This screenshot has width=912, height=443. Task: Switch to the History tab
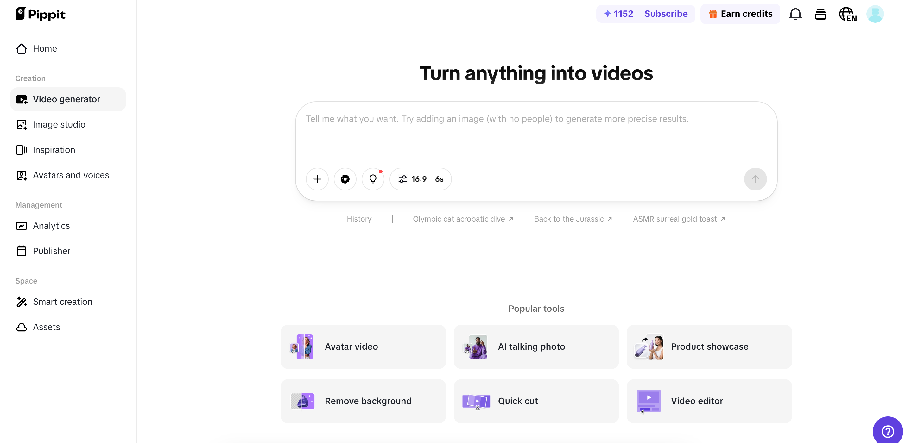(x=359, y=219)
